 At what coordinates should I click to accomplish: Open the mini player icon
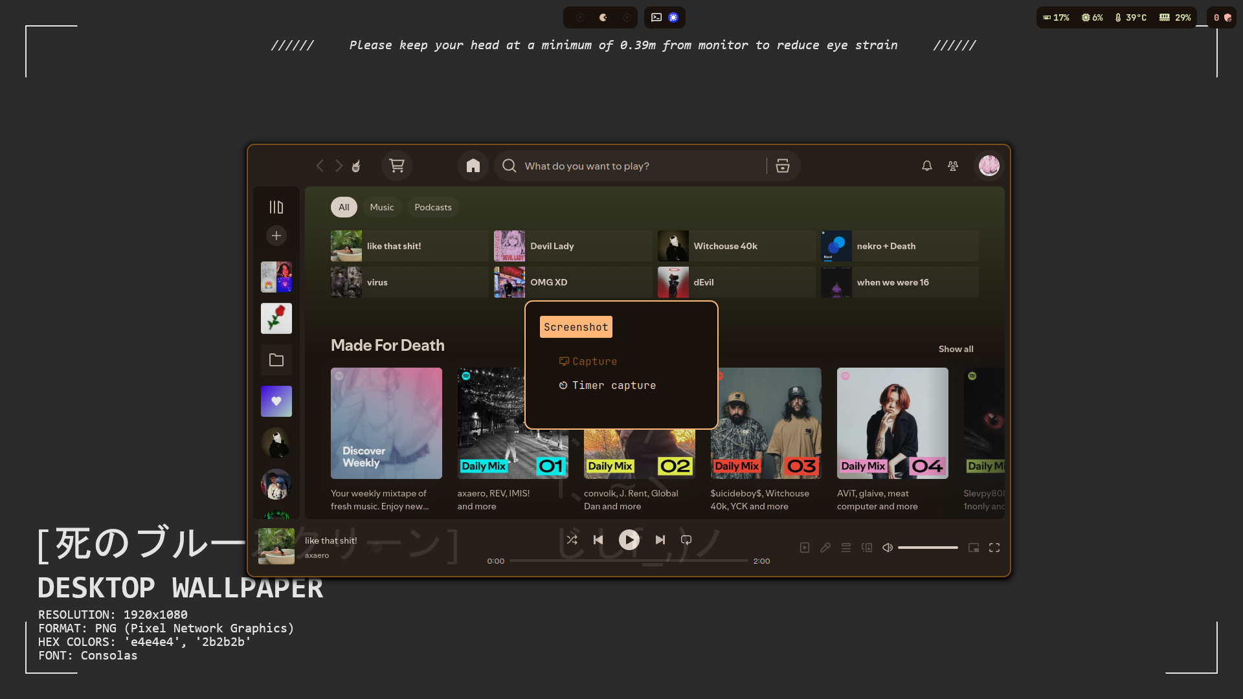coord(974,548)
